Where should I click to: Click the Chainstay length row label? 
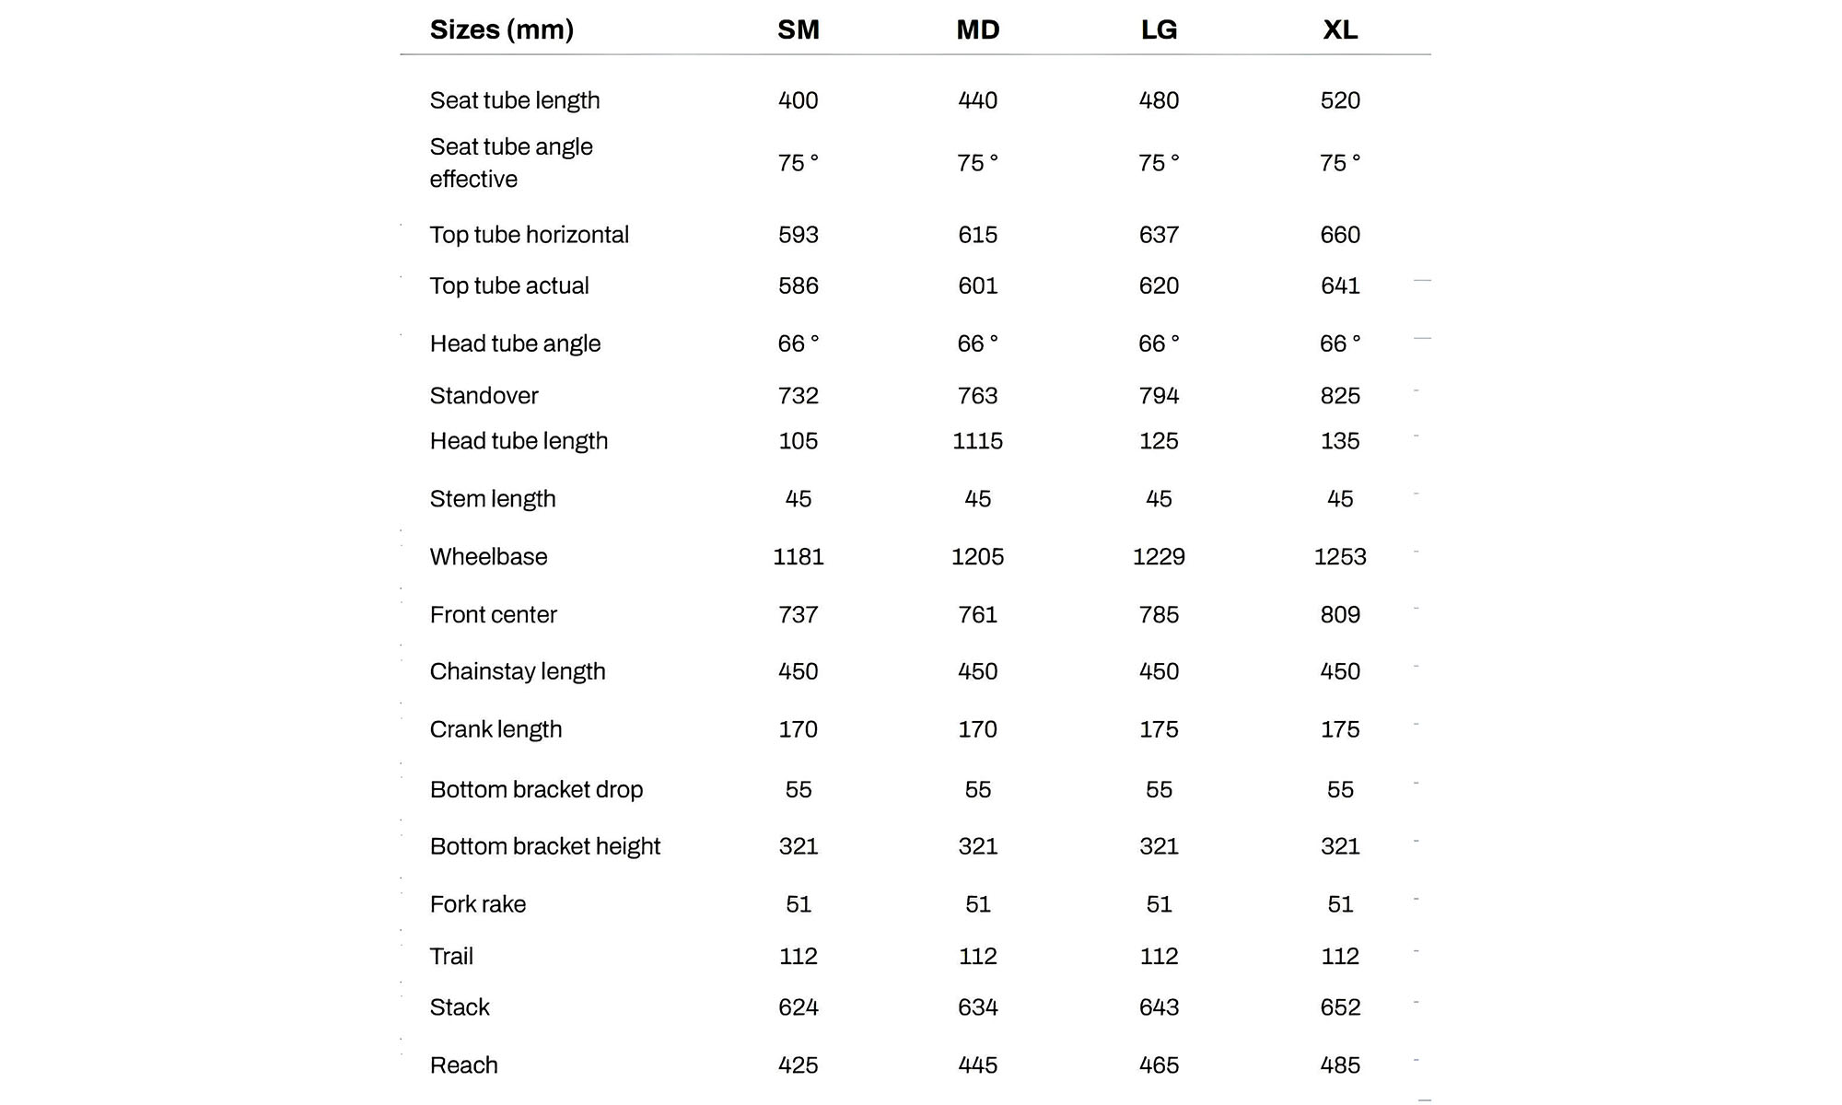point(517,672)
